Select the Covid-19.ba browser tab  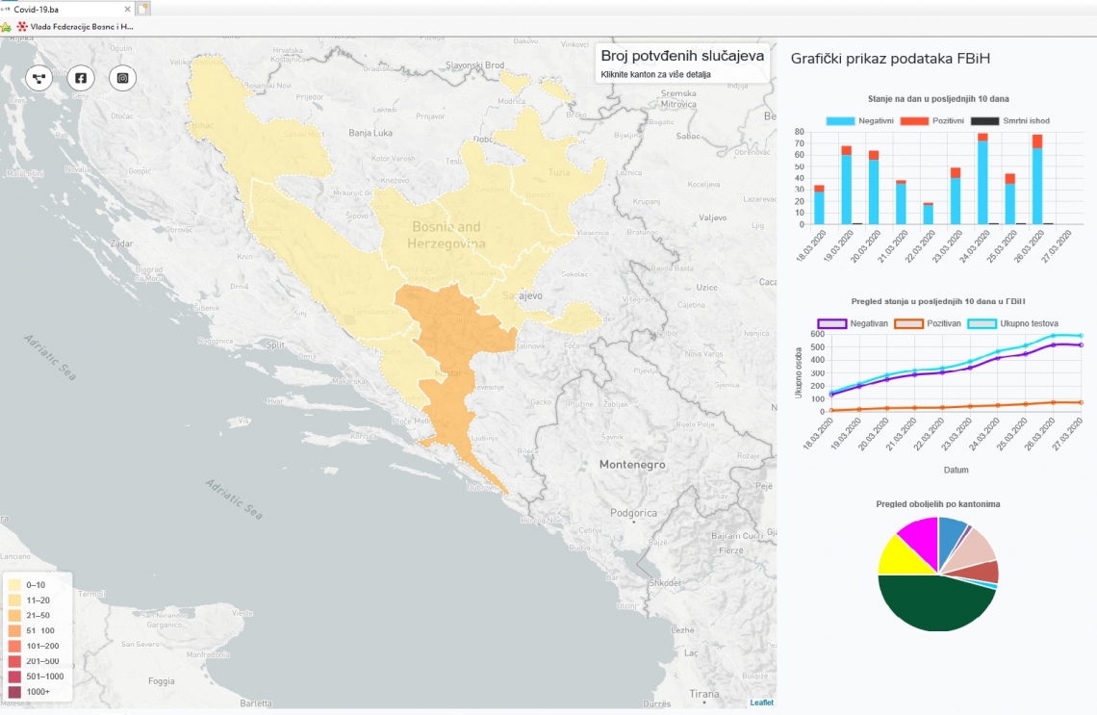point(66,9)
